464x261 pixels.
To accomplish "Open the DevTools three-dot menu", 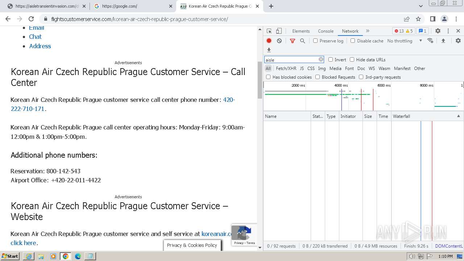I will point(448,31).
